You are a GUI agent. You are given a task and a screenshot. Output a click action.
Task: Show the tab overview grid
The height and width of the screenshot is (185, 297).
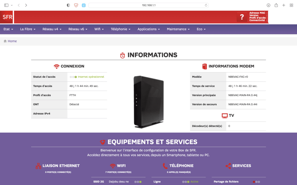[291, 5]
